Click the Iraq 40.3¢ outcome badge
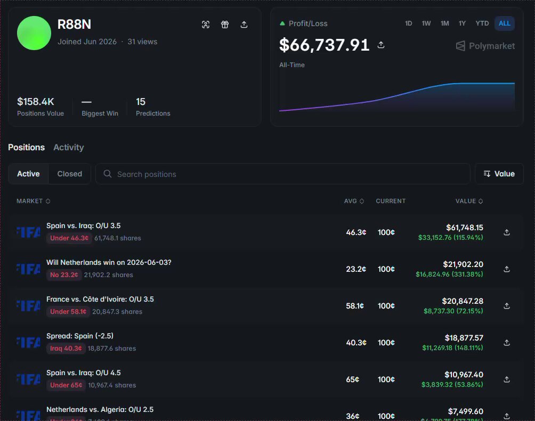 [x=66, y=349]
